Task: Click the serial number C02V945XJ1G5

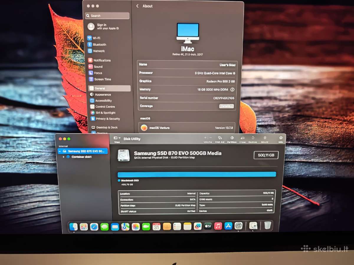Action: point(224,98)
